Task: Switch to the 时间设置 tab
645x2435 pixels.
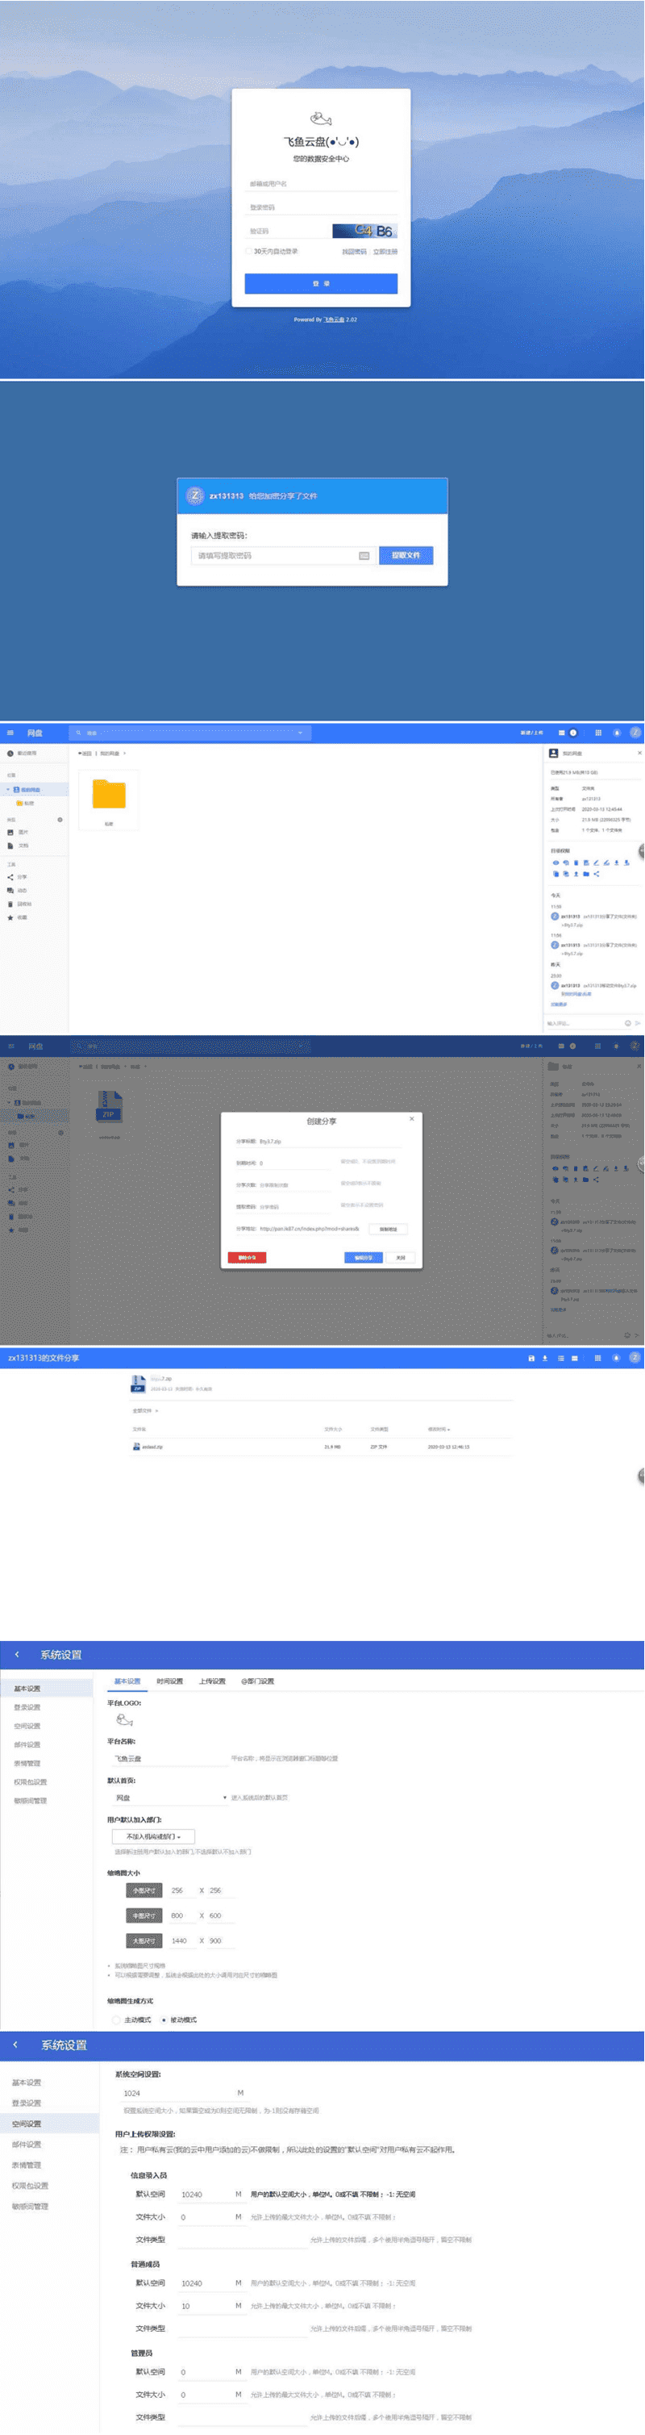Action: (x=170, y=1681)
